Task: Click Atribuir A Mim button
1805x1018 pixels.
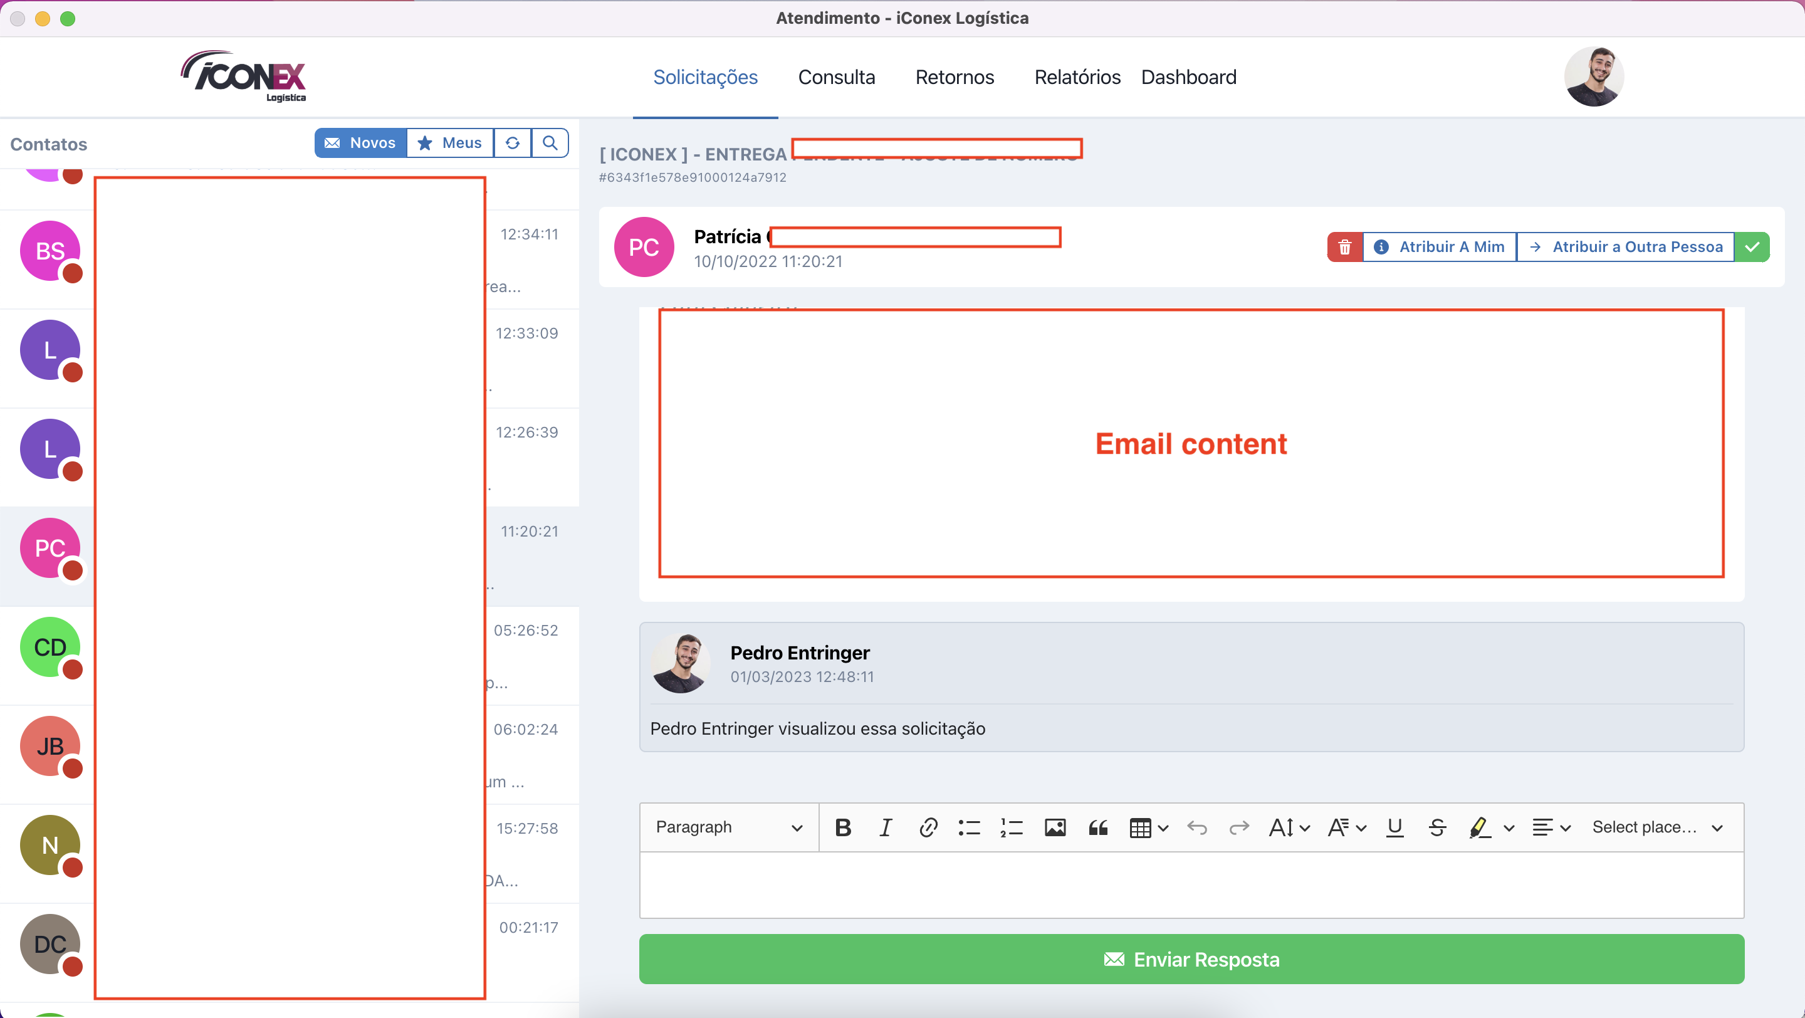Action: point(1439,246)
